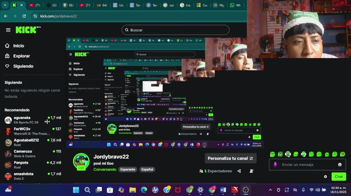
Task: Select the Esperanto tag
Action: [128, 169]
